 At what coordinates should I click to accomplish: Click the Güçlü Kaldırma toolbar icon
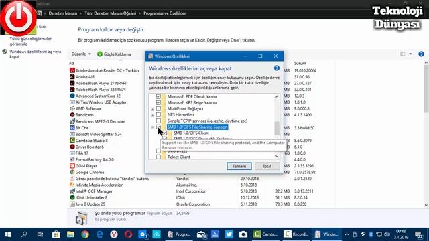point(100,54)
